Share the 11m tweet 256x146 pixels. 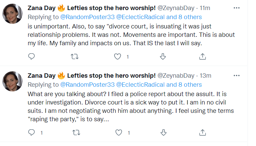click(x=202, y=57)
